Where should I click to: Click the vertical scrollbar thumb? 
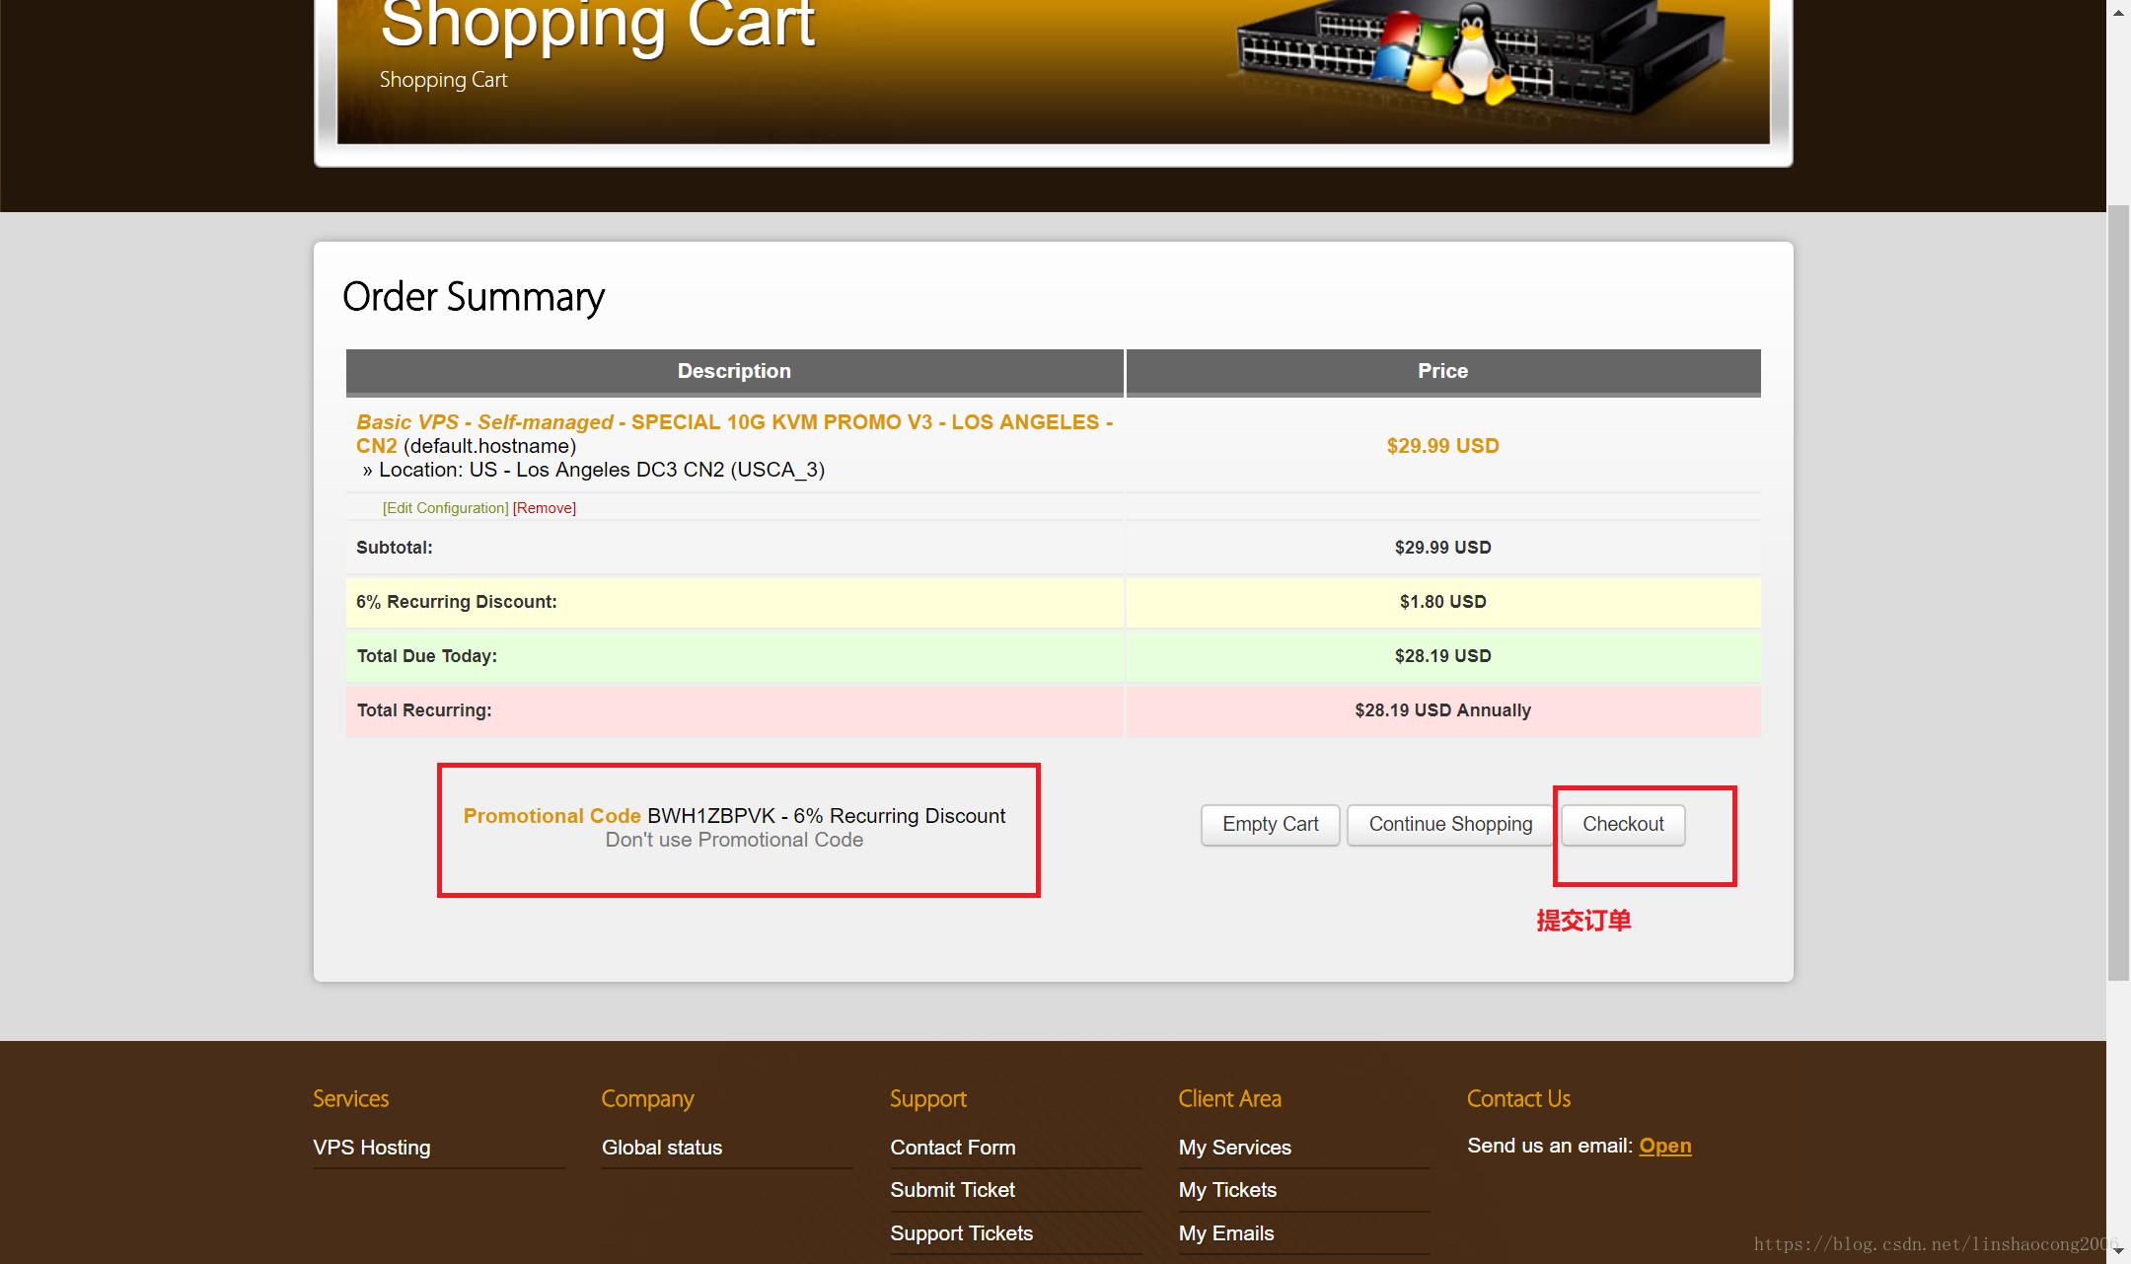click(x=2118, y=592)
